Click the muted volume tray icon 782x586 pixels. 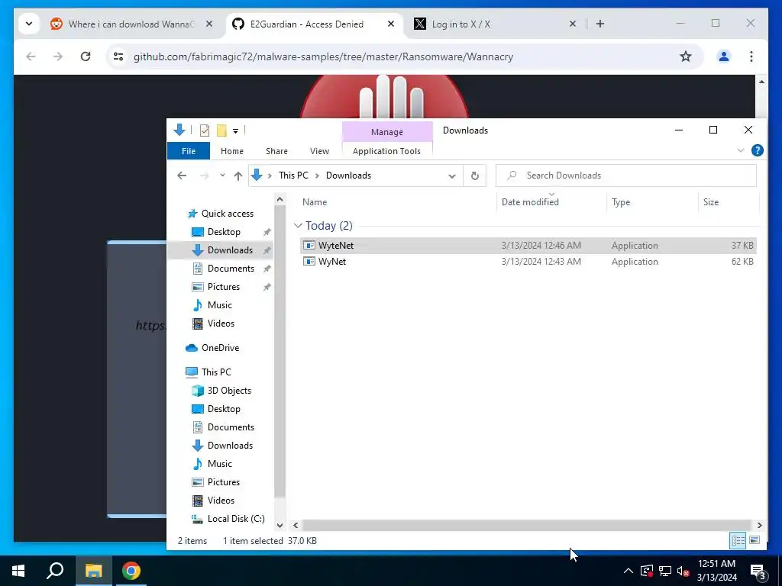(x=683, y=571)
